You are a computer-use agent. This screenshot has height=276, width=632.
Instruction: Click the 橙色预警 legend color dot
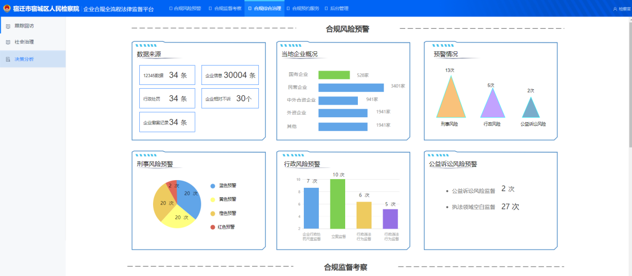[213, 213]
